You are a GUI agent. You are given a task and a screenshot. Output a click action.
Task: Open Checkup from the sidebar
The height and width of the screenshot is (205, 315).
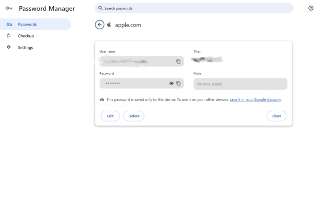coord(26,36)
